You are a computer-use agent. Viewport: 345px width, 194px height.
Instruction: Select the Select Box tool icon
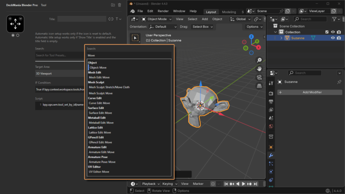click(135, 38)
